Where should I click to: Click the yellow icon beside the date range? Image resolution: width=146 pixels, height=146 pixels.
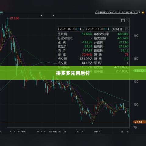point(143,12)
